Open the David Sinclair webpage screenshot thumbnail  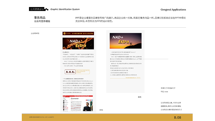tap(78, 103)
